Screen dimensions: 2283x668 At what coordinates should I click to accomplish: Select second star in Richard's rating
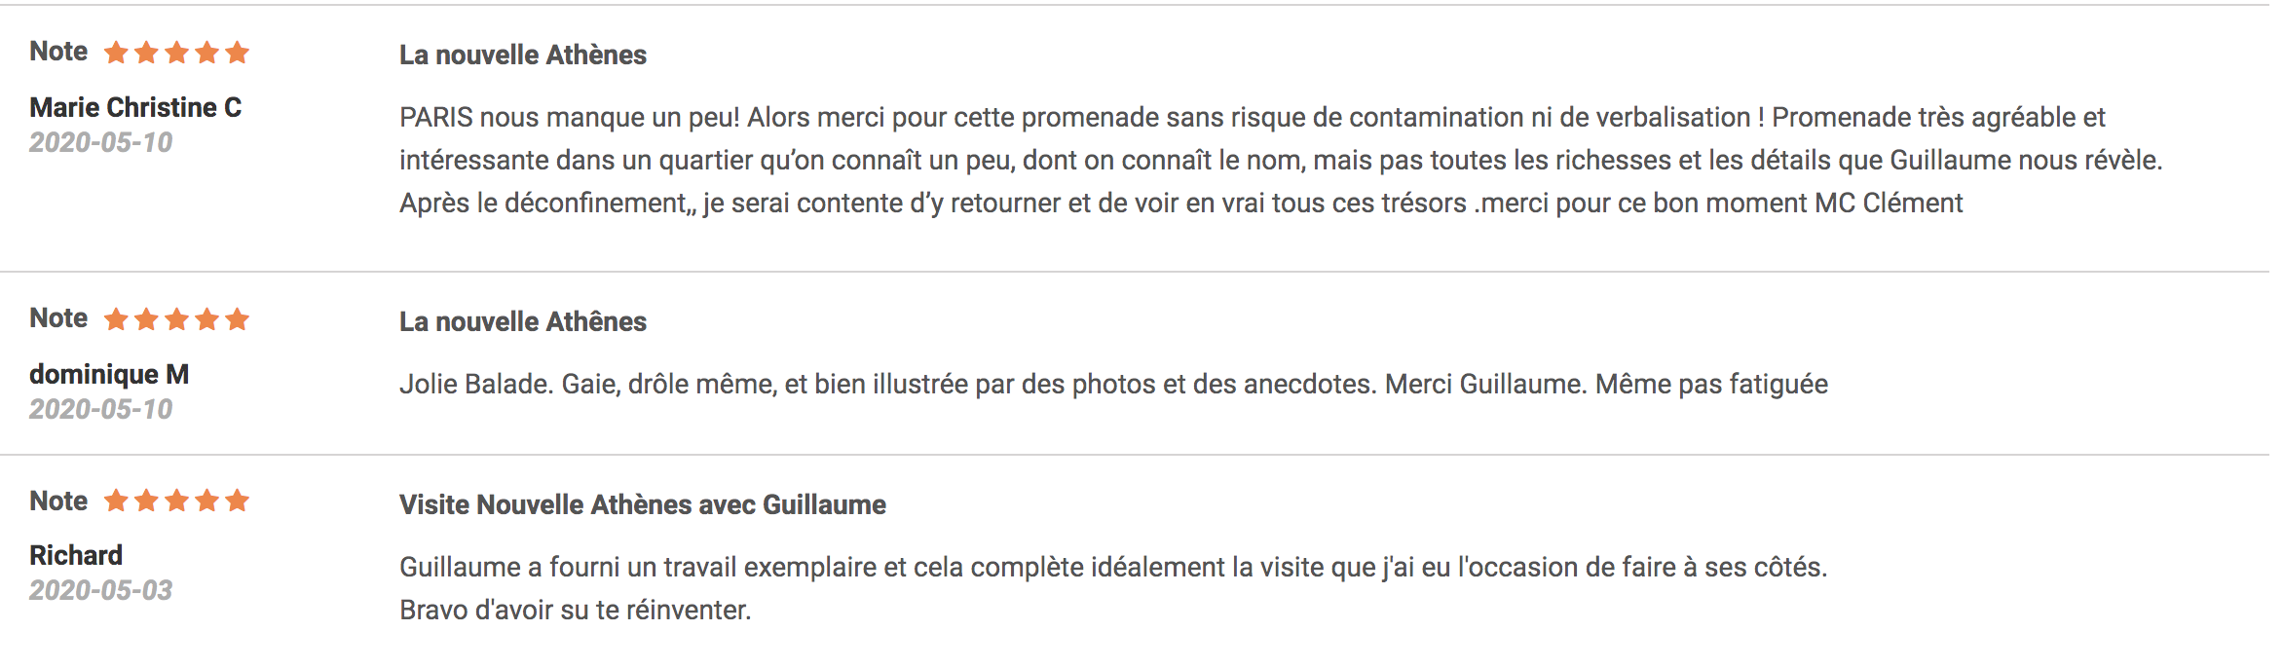pyautogui.click(x=147, y=501)
